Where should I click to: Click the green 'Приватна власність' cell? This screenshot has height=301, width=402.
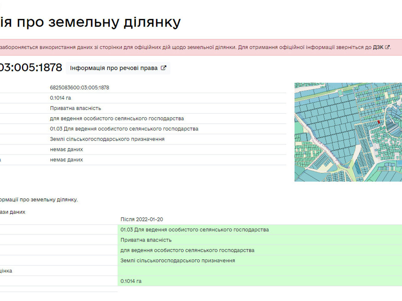point(260,240)
